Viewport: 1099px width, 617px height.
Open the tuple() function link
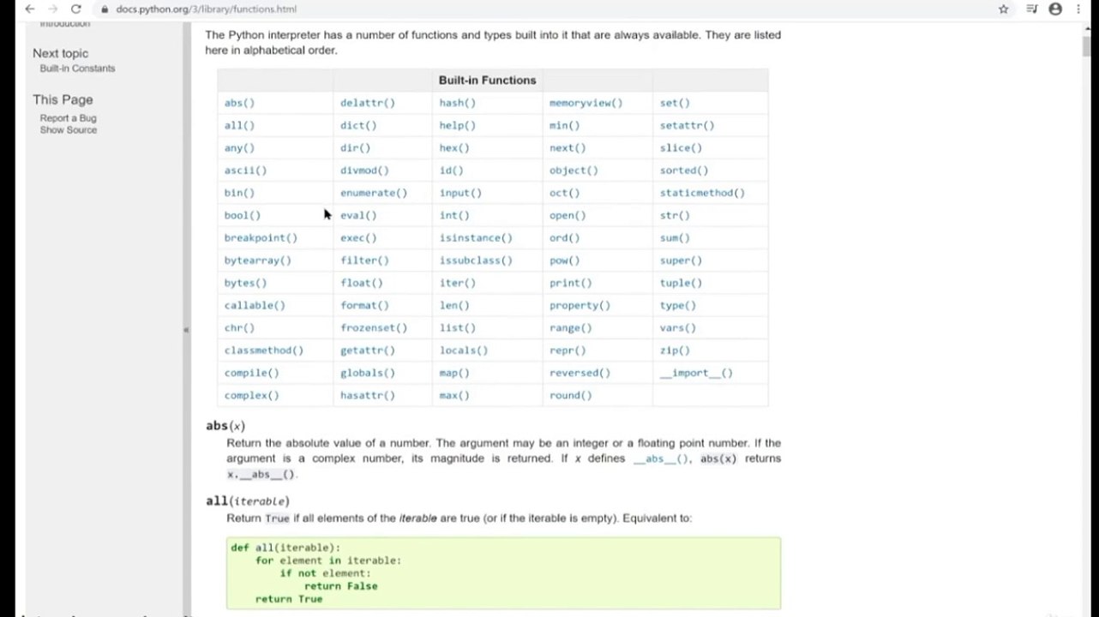681,283
